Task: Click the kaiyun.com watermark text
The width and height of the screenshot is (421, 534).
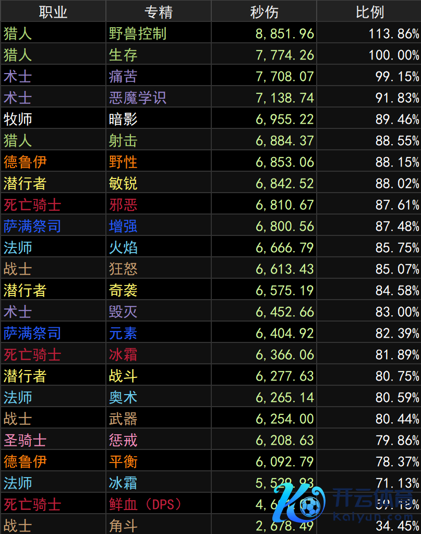Action: pos(376,518)
